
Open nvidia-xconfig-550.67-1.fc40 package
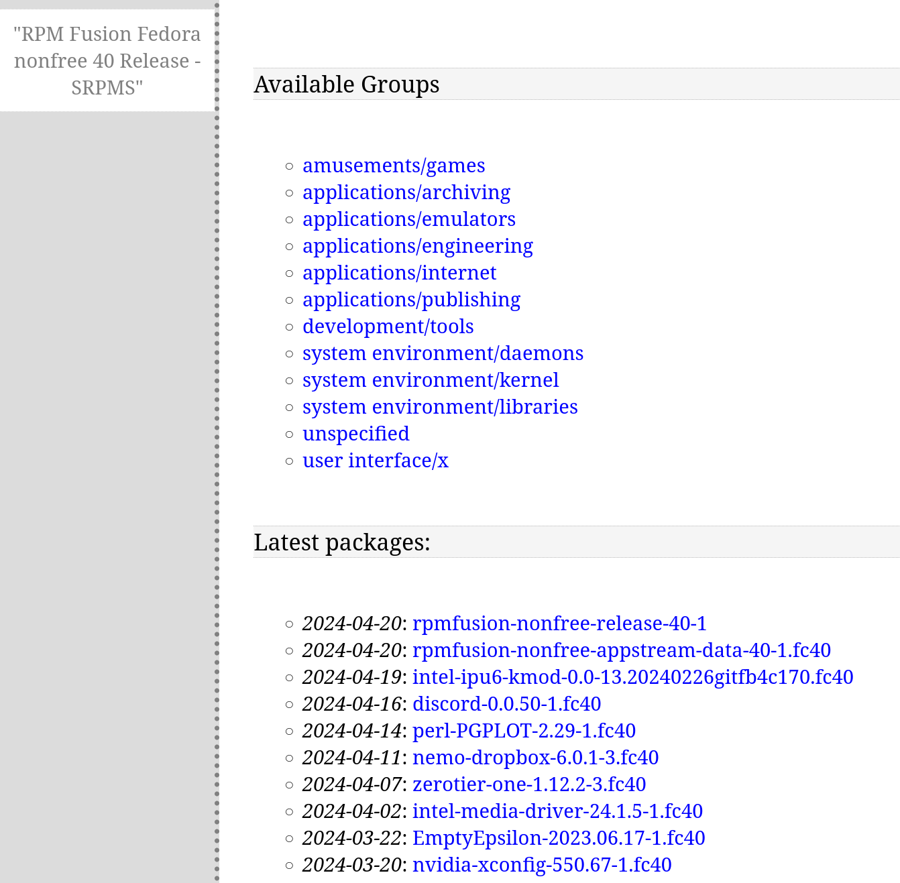click(542, 865)
